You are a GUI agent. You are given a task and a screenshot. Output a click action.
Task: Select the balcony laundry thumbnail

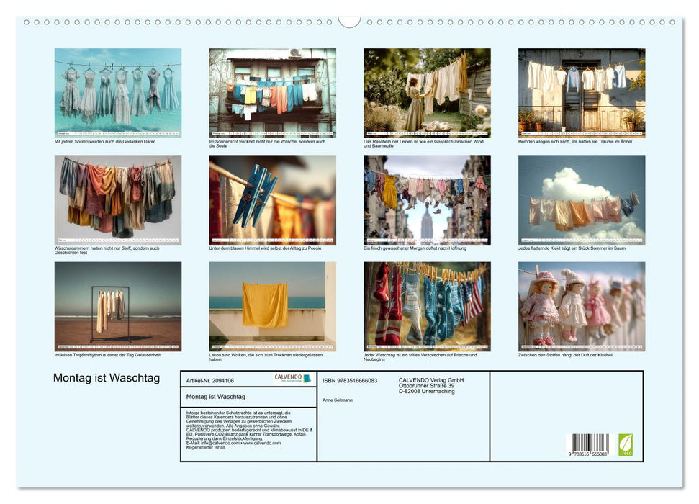coord(272,93)
